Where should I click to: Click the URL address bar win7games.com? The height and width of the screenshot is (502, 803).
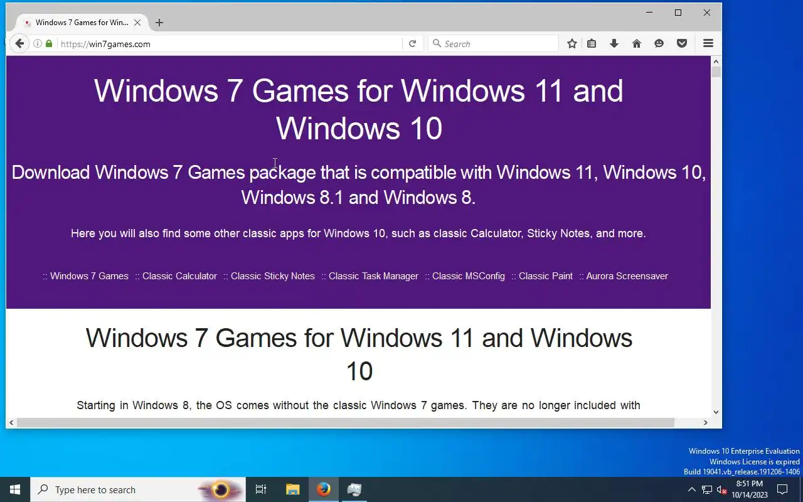[x=230, y=44]
